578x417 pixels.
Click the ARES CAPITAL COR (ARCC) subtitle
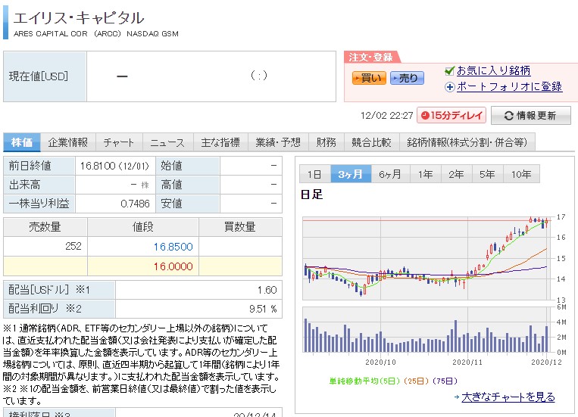[x=96, y=34]
